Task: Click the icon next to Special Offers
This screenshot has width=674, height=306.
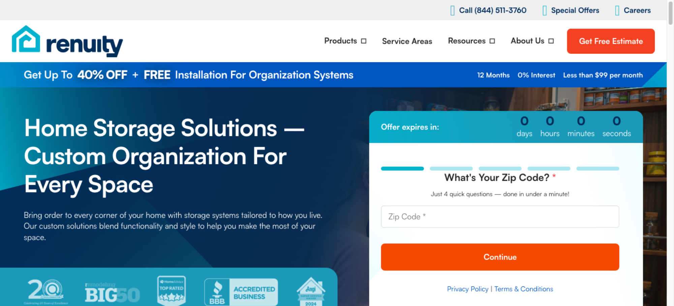Action: 544,11
